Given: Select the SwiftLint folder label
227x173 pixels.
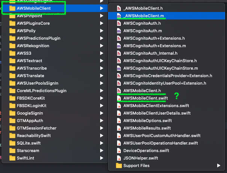Looking at the screenshot, I should pyautogui.click(x=26, y=158).
